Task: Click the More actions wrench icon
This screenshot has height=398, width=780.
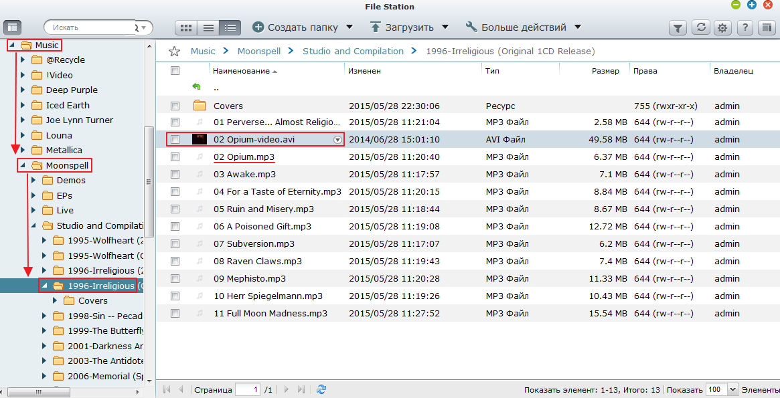Action: pos(471,27)
